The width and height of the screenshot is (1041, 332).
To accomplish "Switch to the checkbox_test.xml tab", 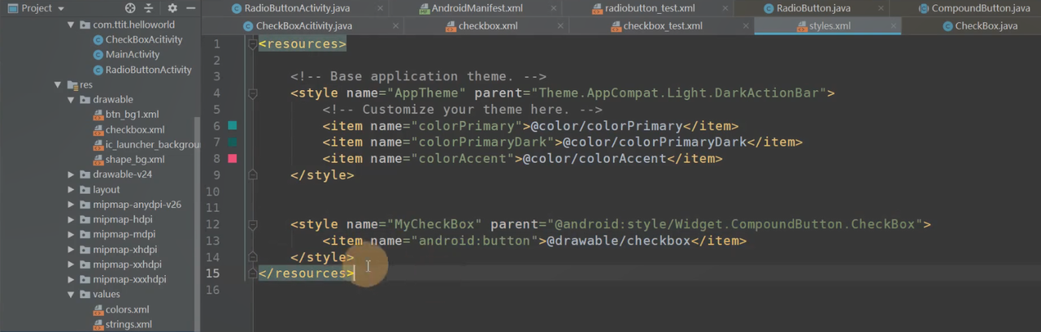I will point(662,26).
